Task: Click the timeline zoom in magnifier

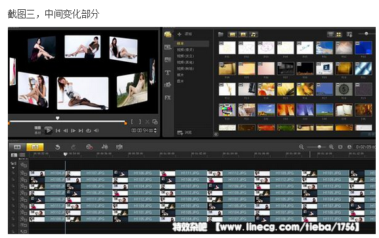Action: pos(332,147)
